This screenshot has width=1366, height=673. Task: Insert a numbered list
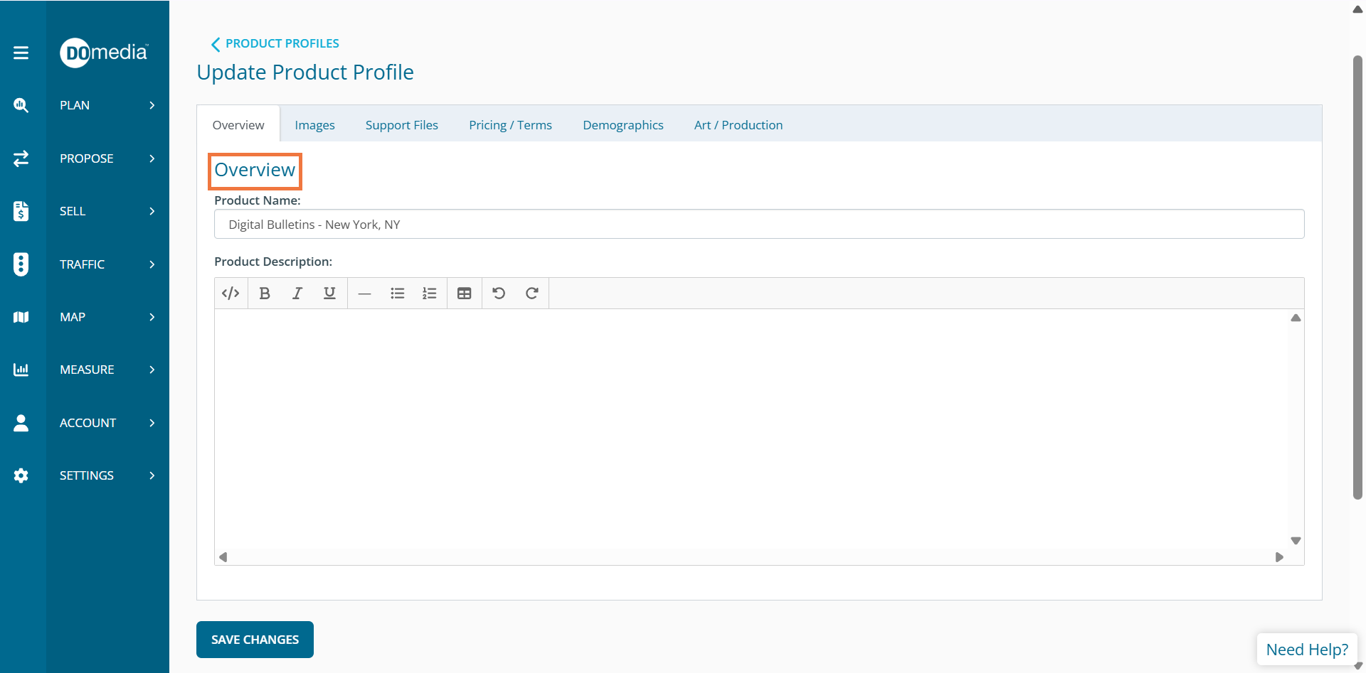(429, 294)
